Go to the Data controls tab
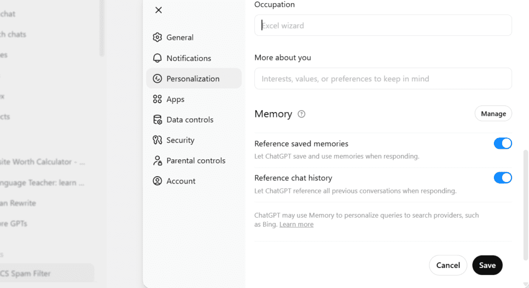This screenshot has width=529, height=288. pyautogui.click(x=194, y=119)
